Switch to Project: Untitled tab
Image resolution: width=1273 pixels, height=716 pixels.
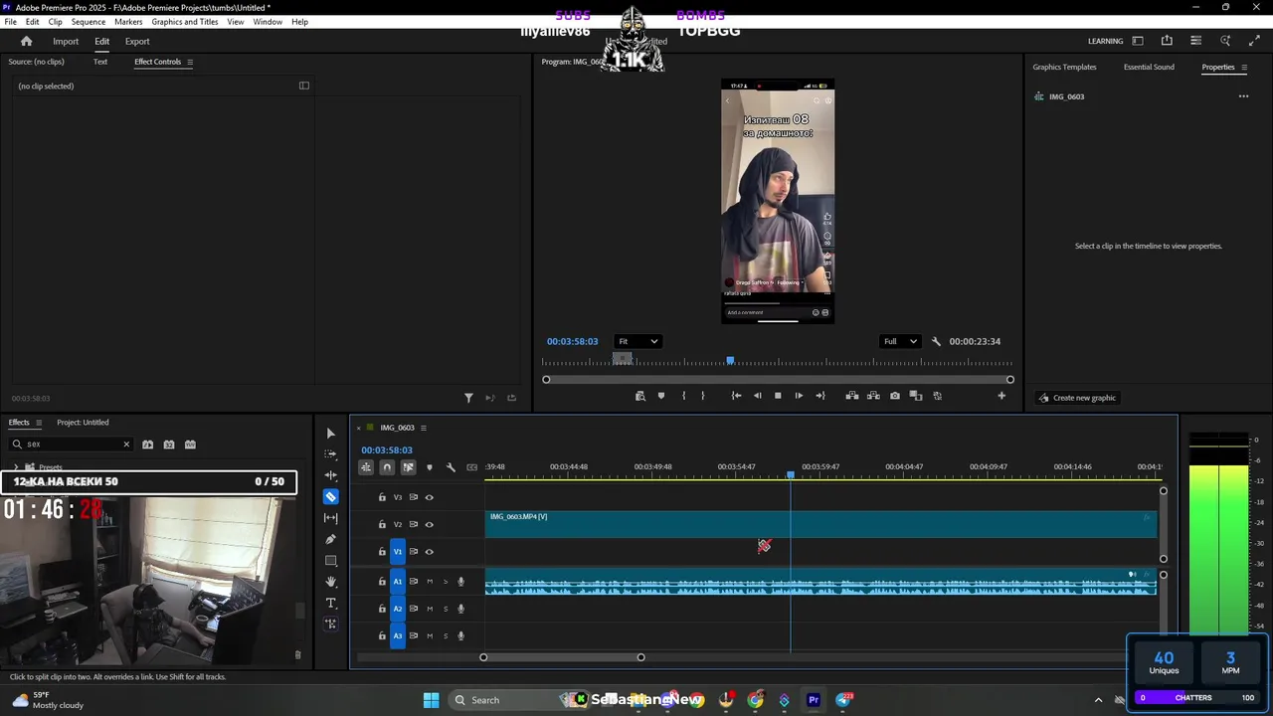83,423
